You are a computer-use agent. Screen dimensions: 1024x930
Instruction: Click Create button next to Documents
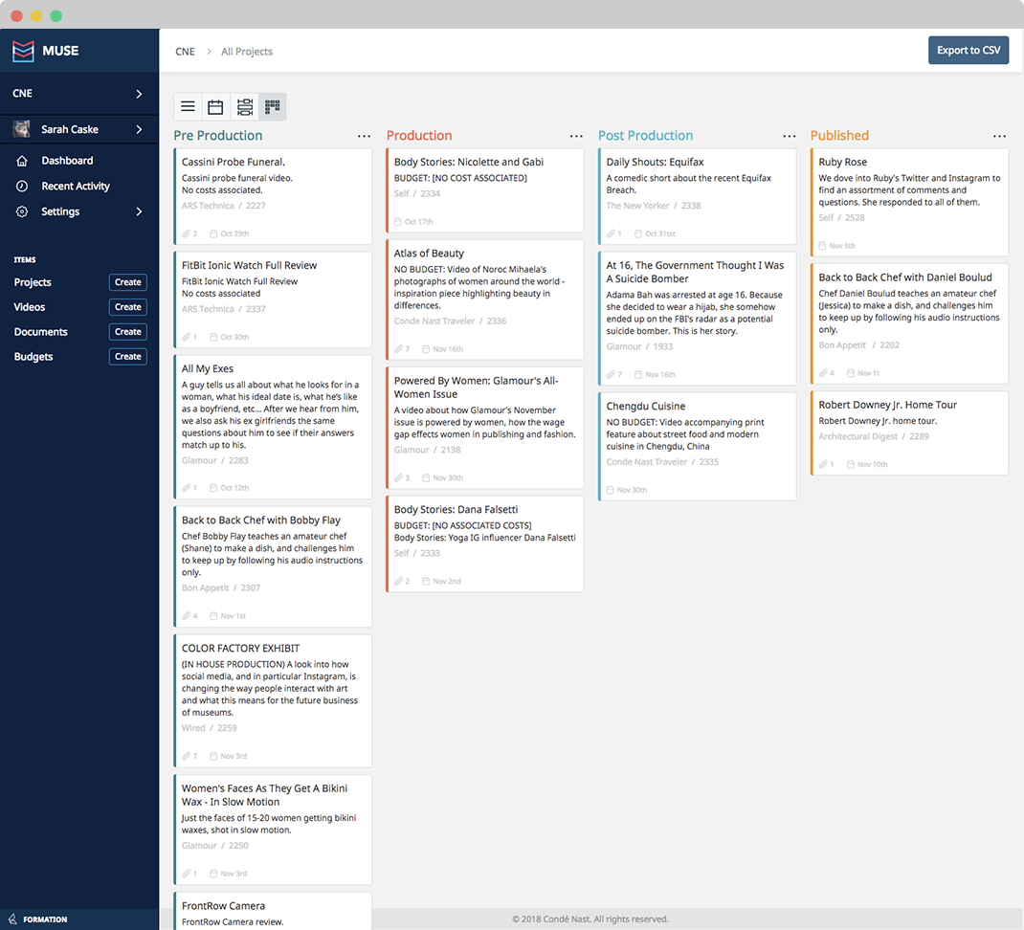click(x=128, y=332)
